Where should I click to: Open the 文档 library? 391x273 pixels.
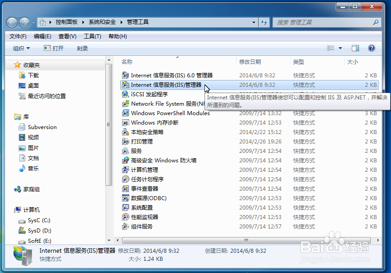tap(33, 158)
